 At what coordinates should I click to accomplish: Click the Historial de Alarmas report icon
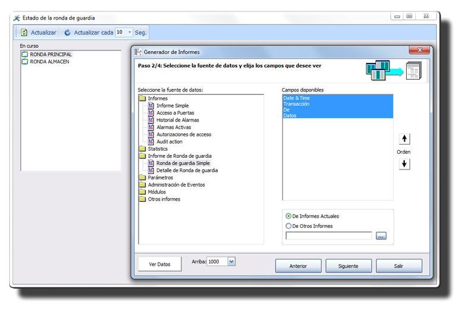tap(151, 120)
